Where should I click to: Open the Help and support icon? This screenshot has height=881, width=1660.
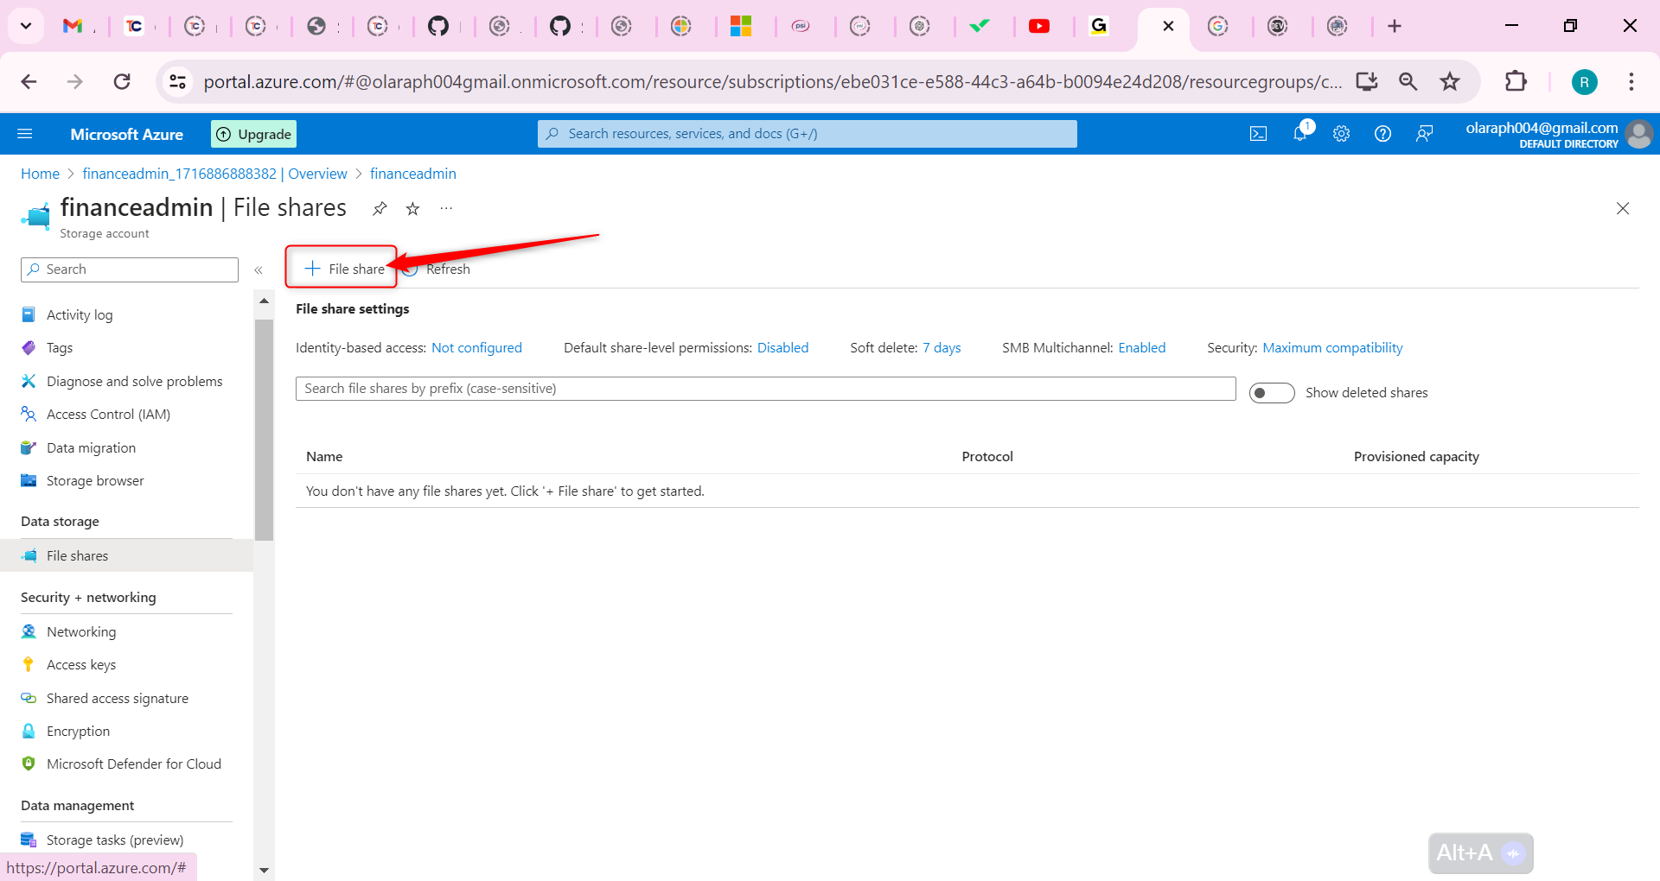(1382, 133)
